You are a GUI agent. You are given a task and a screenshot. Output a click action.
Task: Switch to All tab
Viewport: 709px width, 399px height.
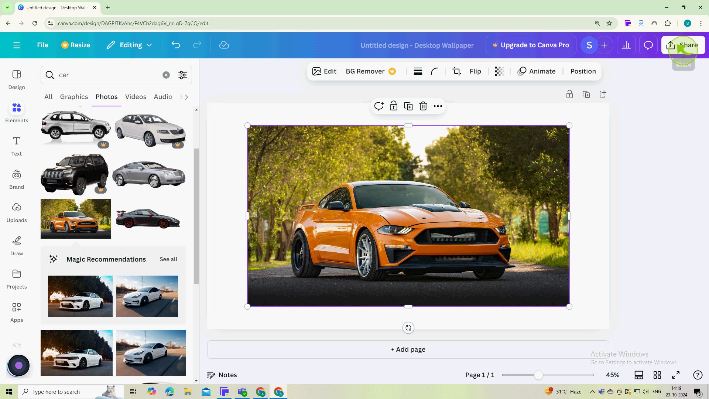click(x=48, y=97)
